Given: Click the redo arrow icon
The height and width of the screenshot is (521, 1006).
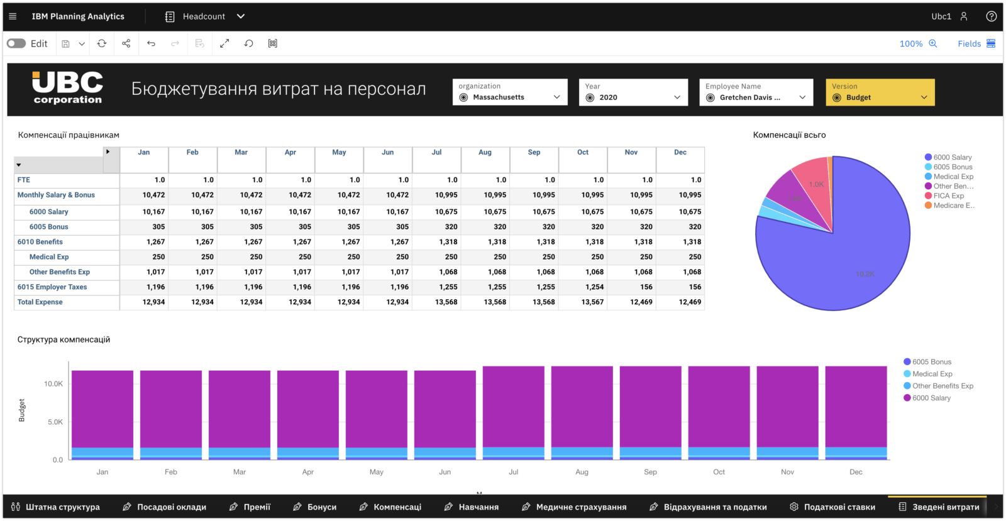Looking at the screenshot, I should (175, 43).
